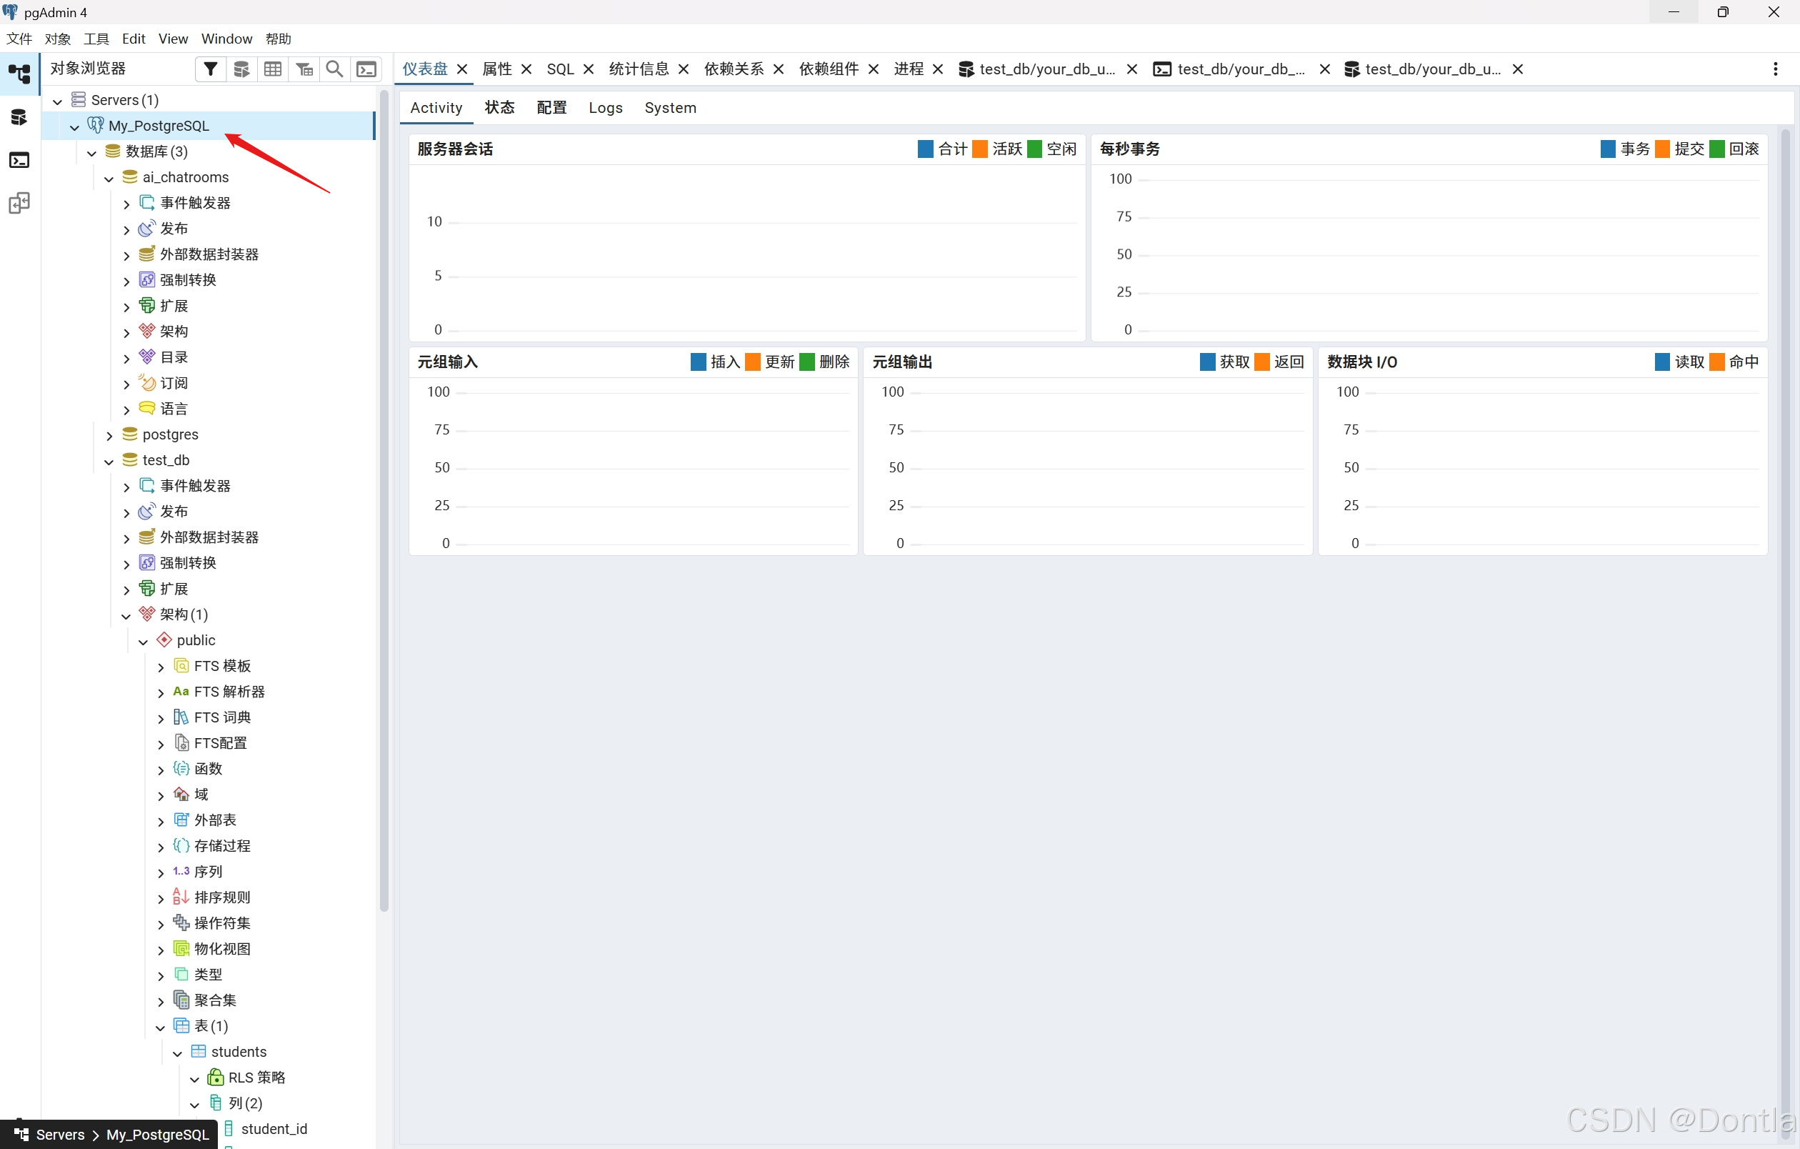Click the 序列 icon under public schema
Image resolution: width=1800 pixels, height=1149 pixels.
point(181,871)
